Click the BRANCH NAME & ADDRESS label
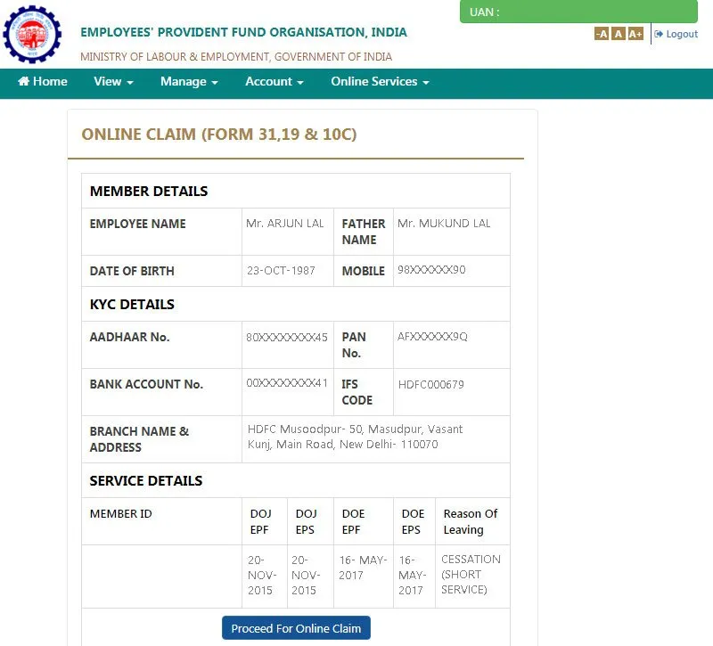 tap(139, 439)
